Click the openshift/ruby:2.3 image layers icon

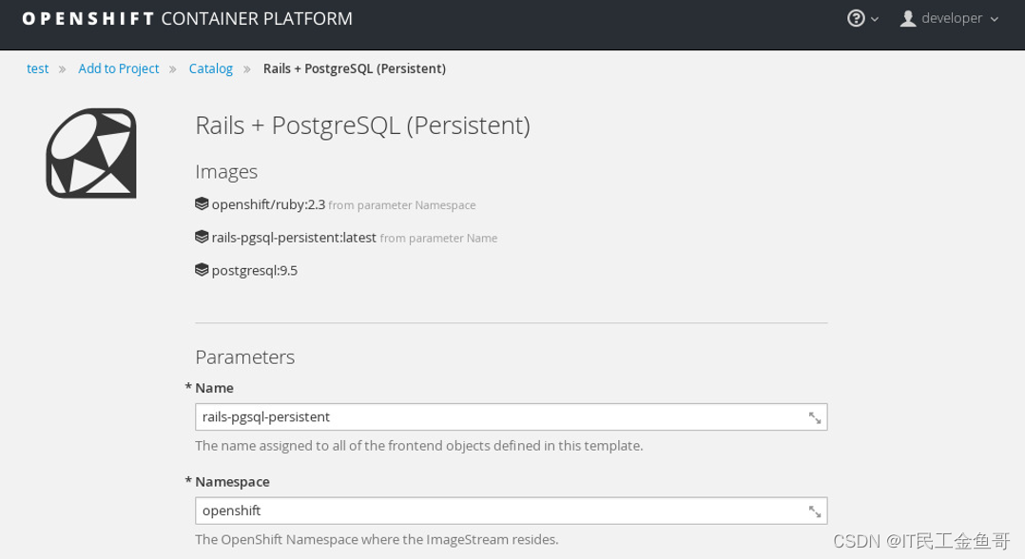click(202, 203)
